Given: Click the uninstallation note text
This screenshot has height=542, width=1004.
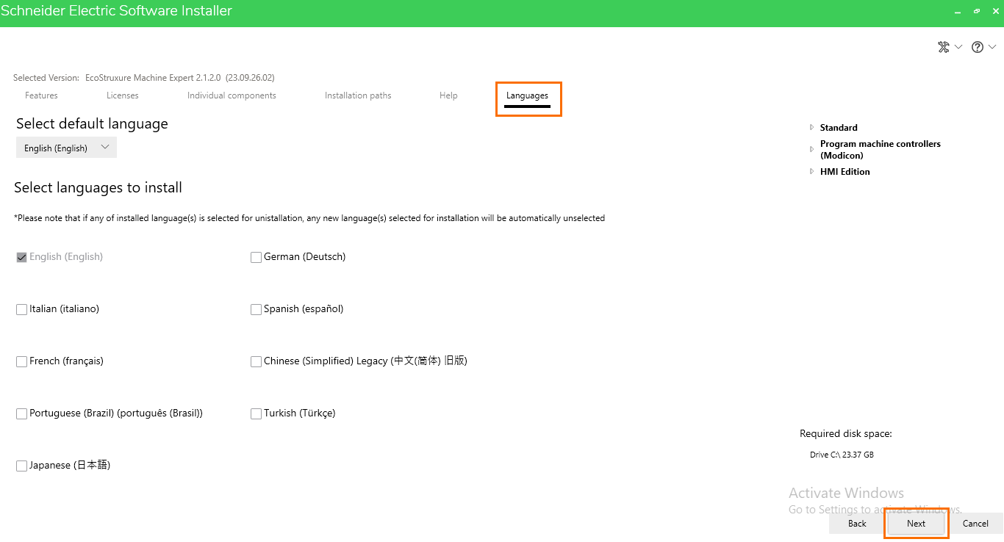Looking at the screenshot, I should coord(309,218).
